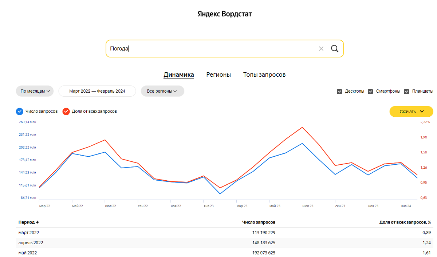Expand the Все регионы dropdown
This screenshot has width=437, height=257.
tap(162, 91)
